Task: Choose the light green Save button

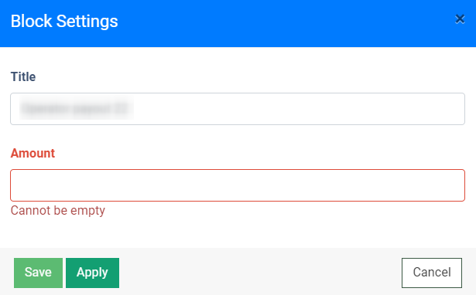Action: [38, 273]
